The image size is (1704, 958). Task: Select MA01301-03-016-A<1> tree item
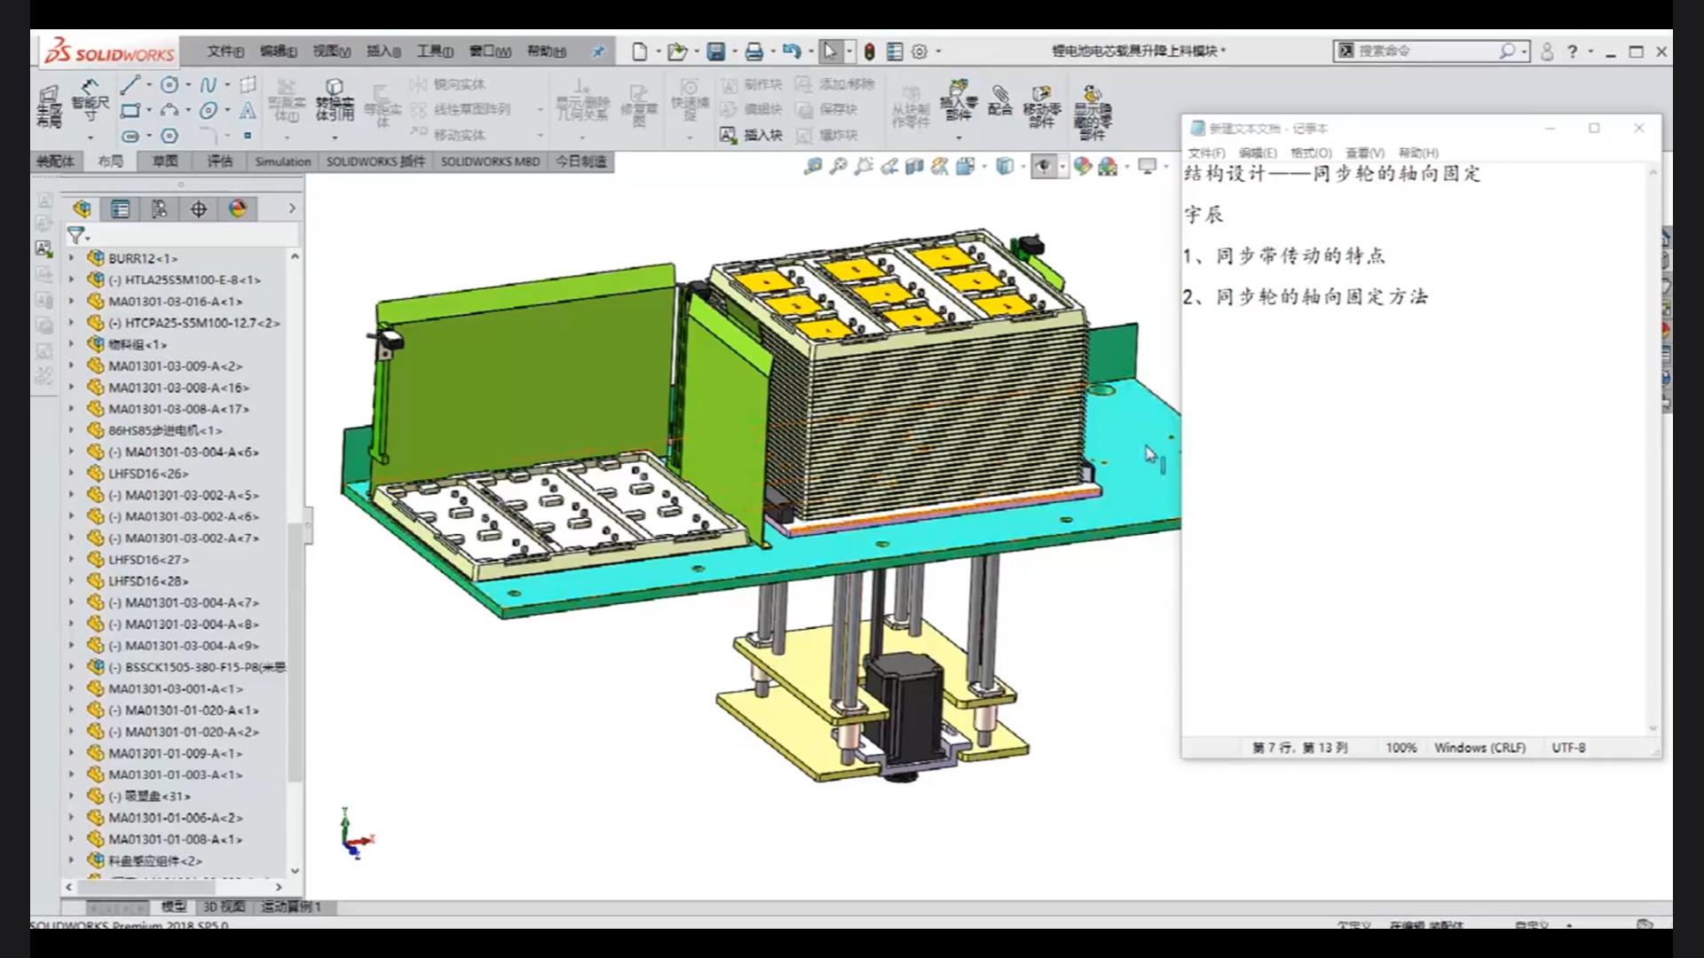175,302
